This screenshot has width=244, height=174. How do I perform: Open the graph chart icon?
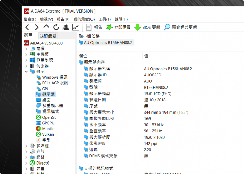76,27
